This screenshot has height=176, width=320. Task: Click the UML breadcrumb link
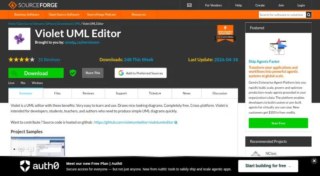pos(77,24)
